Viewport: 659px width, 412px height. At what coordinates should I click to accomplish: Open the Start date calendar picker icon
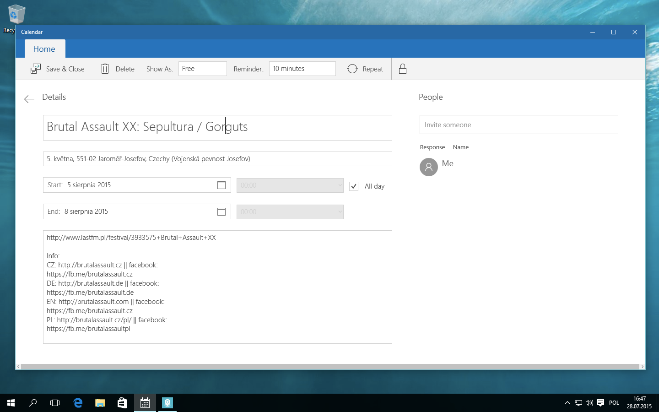(x=221, y=185)
